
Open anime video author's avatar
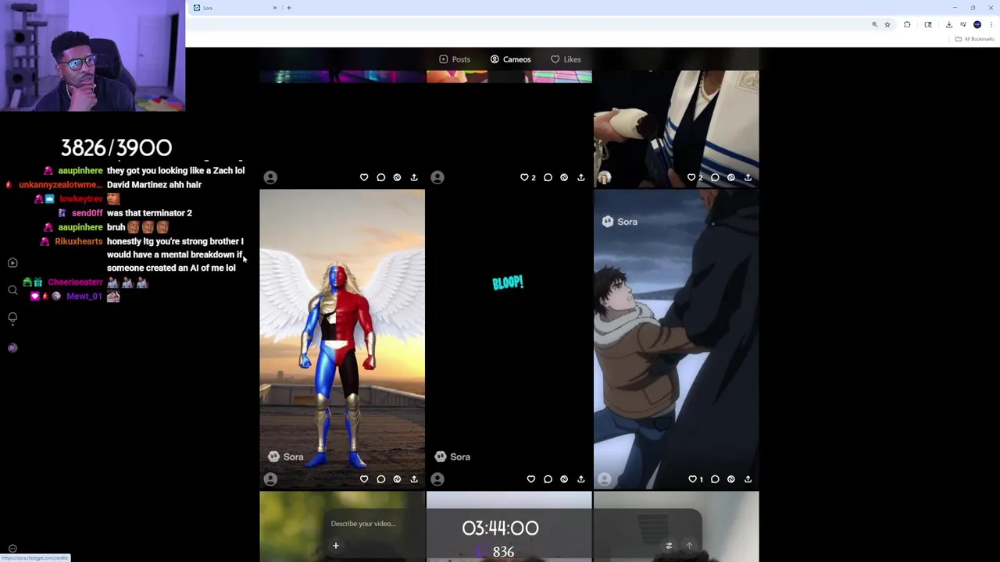[605, 479]
